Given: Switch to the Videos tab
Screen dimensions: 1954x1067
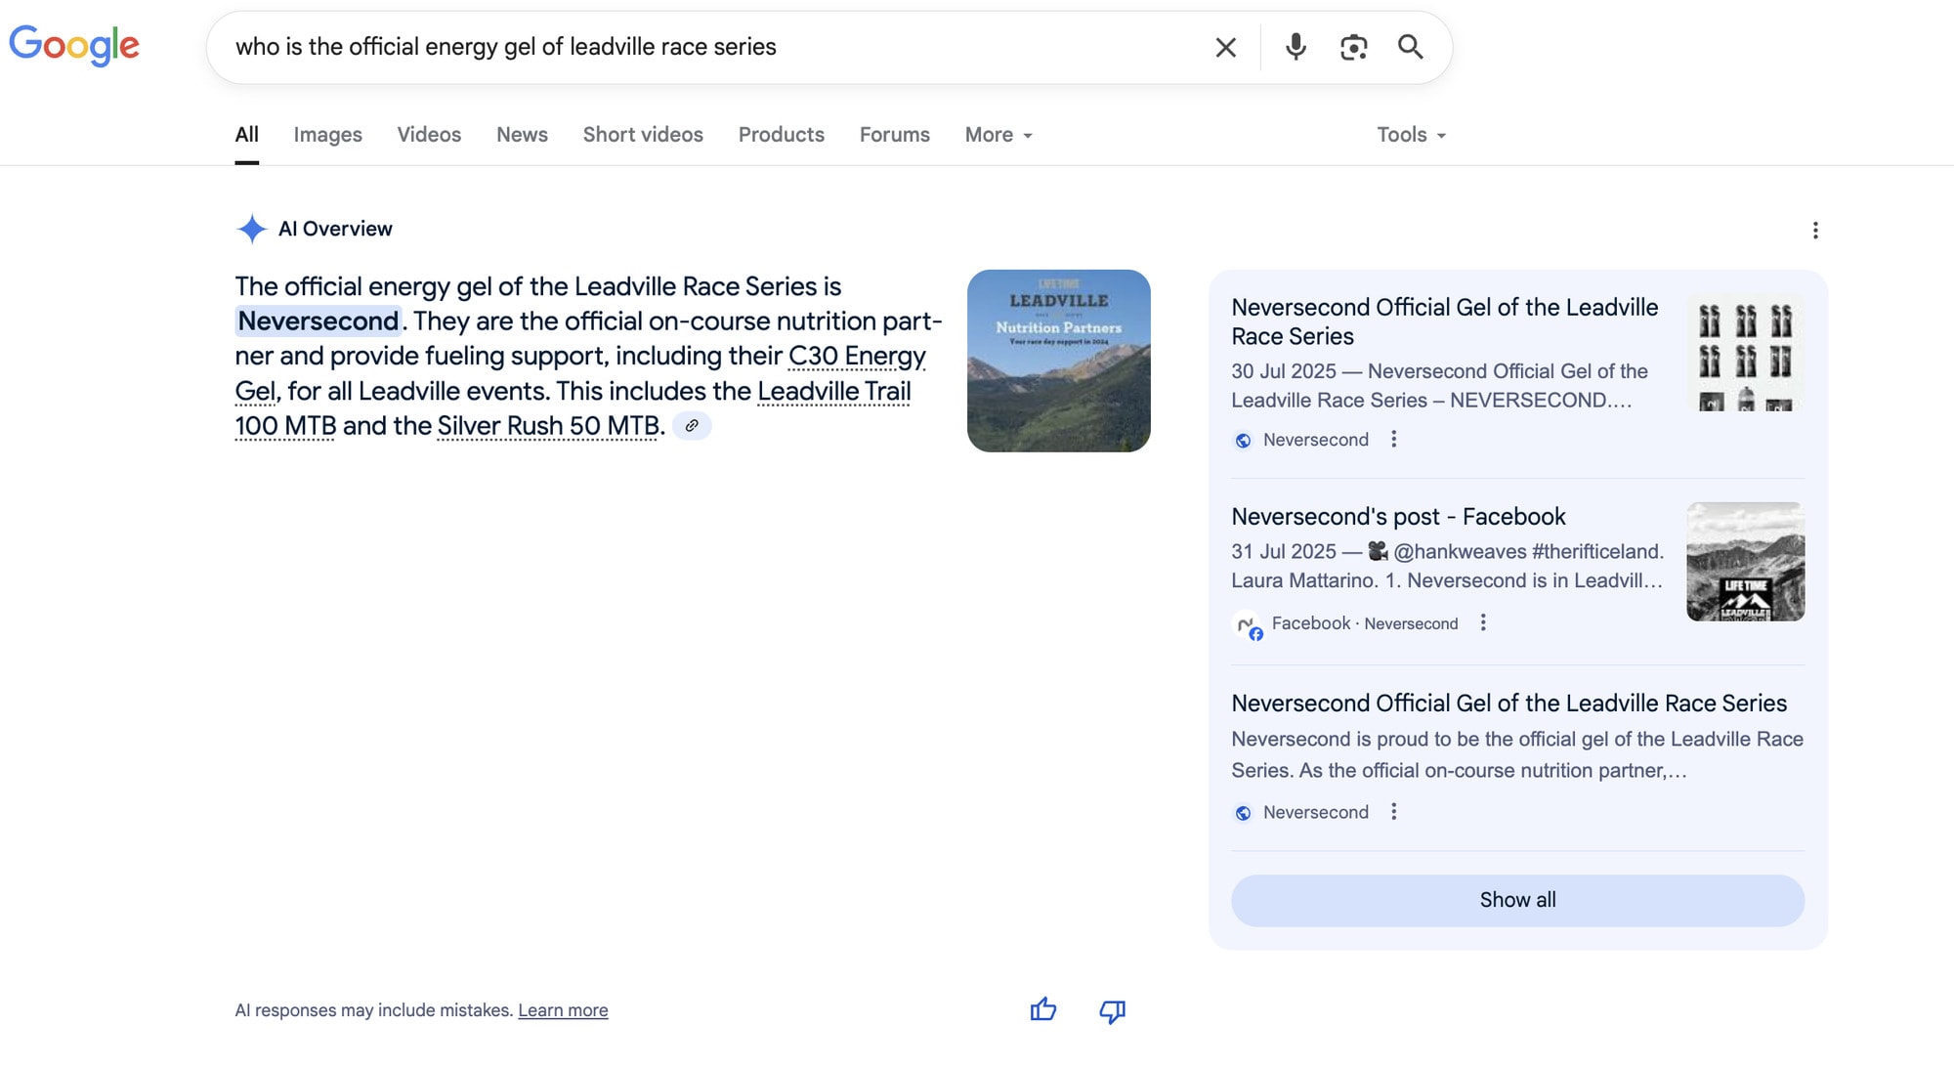Looking at the screenshot, I should pos(429,135).
